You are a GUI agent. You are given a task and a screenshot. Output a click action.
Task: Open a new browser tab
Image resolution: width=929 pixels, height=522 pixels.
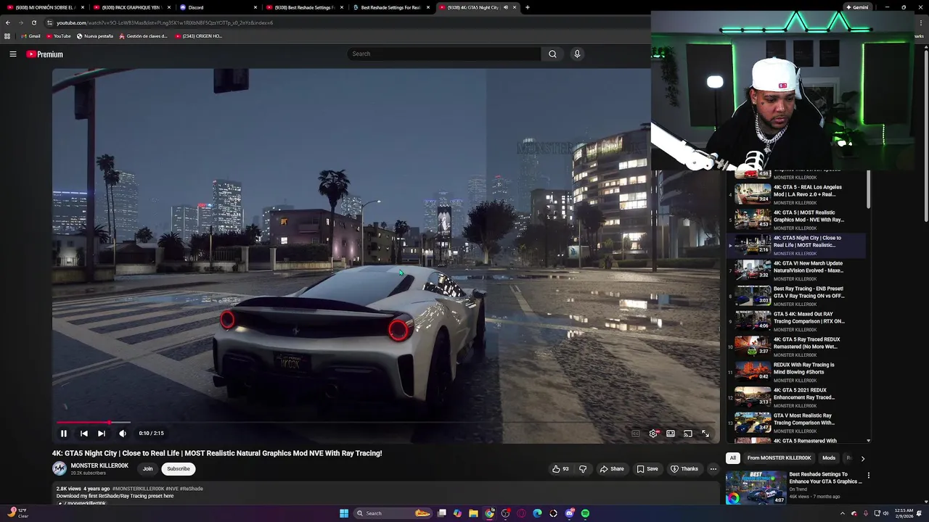click(x=528, y=7)
